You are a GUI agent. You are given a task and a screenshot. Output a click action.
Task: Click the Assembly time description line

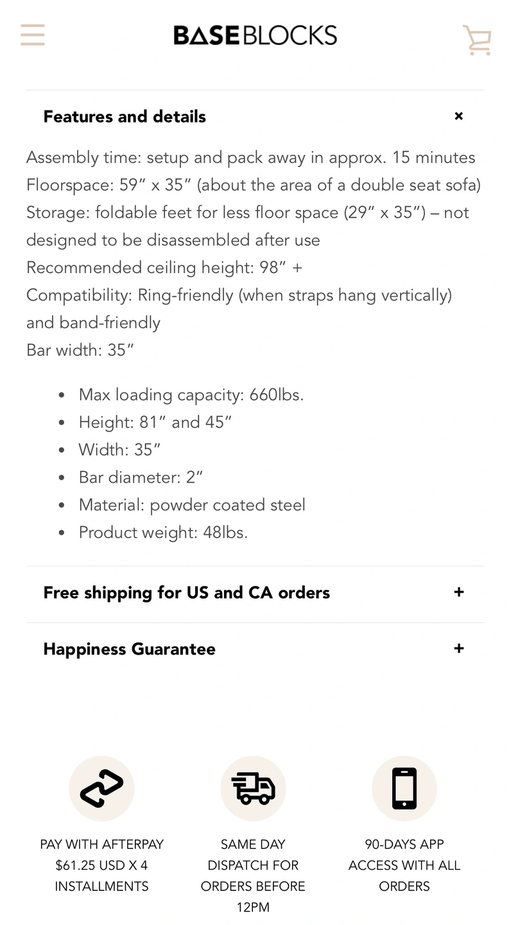(251, 157)
